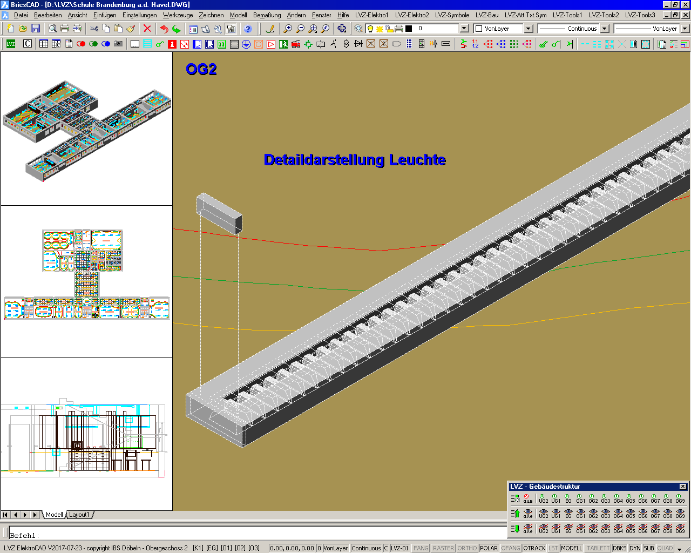The width and height of the screenshot is (691, 553).
Task: Open print preview with magnifier icon
Action: click(52, 29)
